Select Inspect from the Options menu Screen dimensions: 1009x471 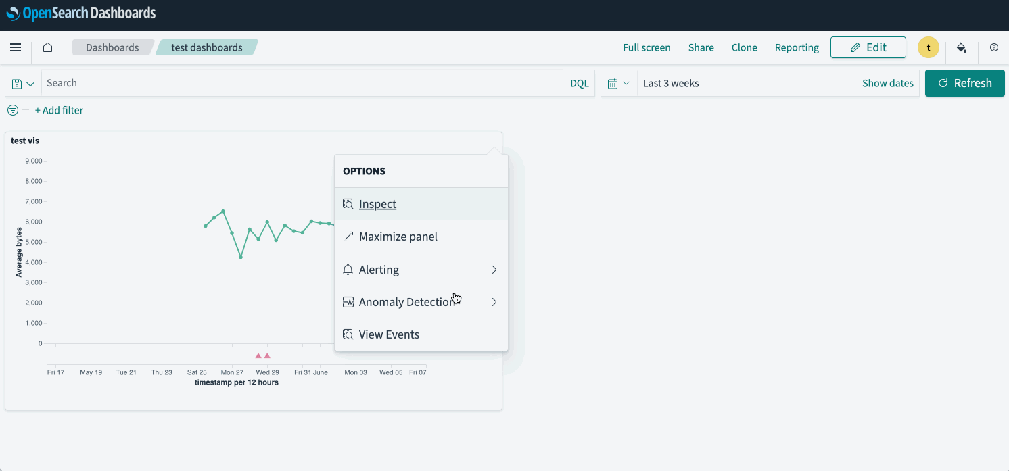pos(377,203)
